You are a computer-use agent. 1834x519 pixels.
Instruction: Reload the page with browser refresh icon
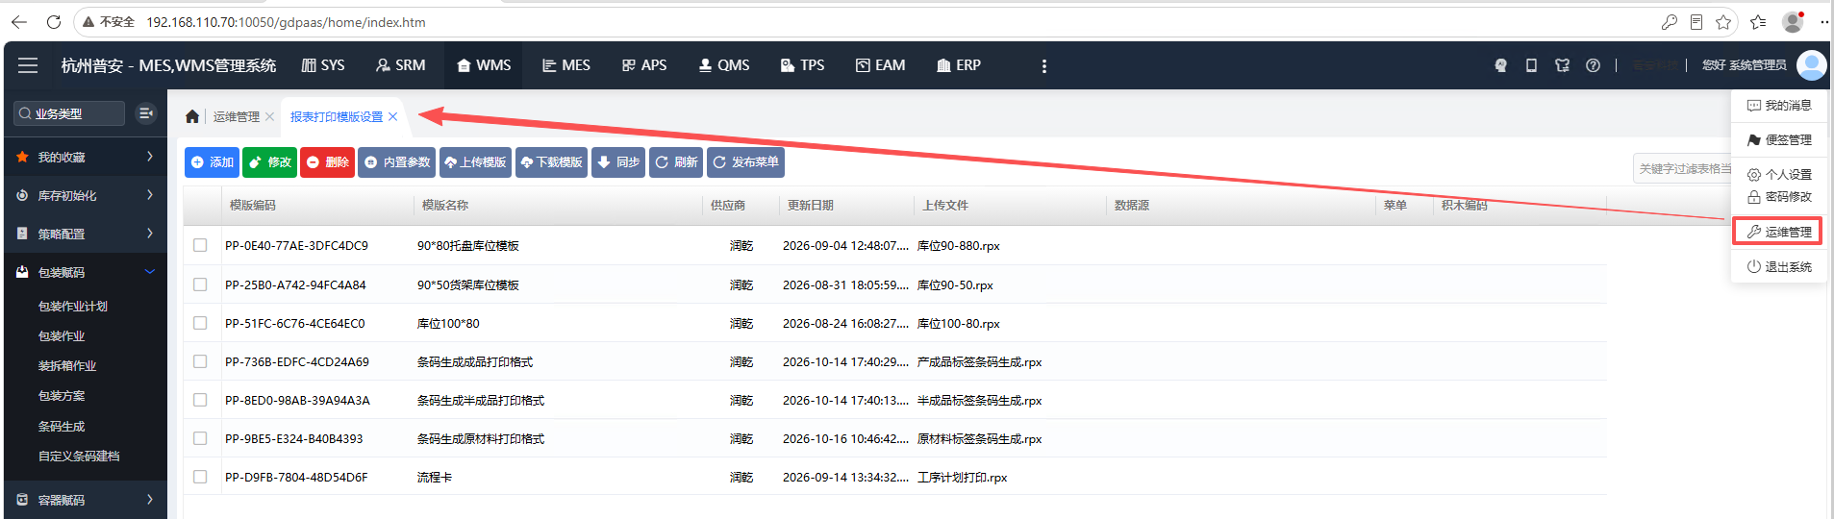click(x=54, y=21)
